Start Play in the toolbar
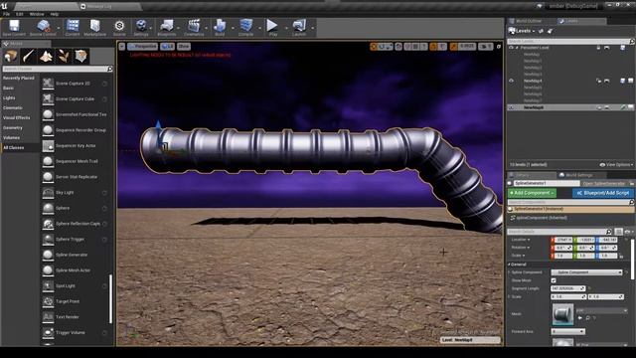636x358 pixels. click(272, 26)
